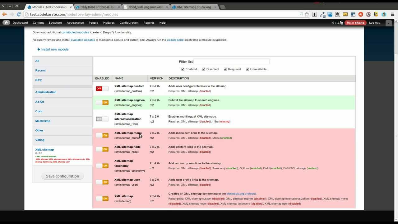Toggle XML sitemap user module switch
This screenshot has height=224, width=398.
tap(102, 182)
